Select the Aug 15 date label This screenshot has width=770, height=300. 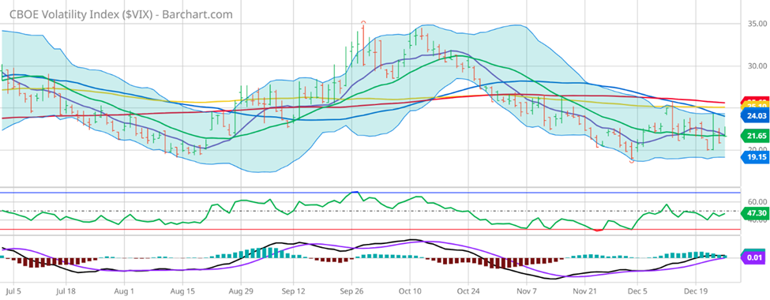tap(183, 291)
